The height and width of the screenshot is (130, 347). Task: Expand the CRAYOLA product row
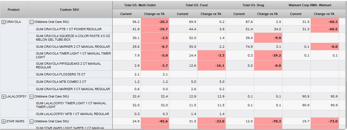point(3,22)
